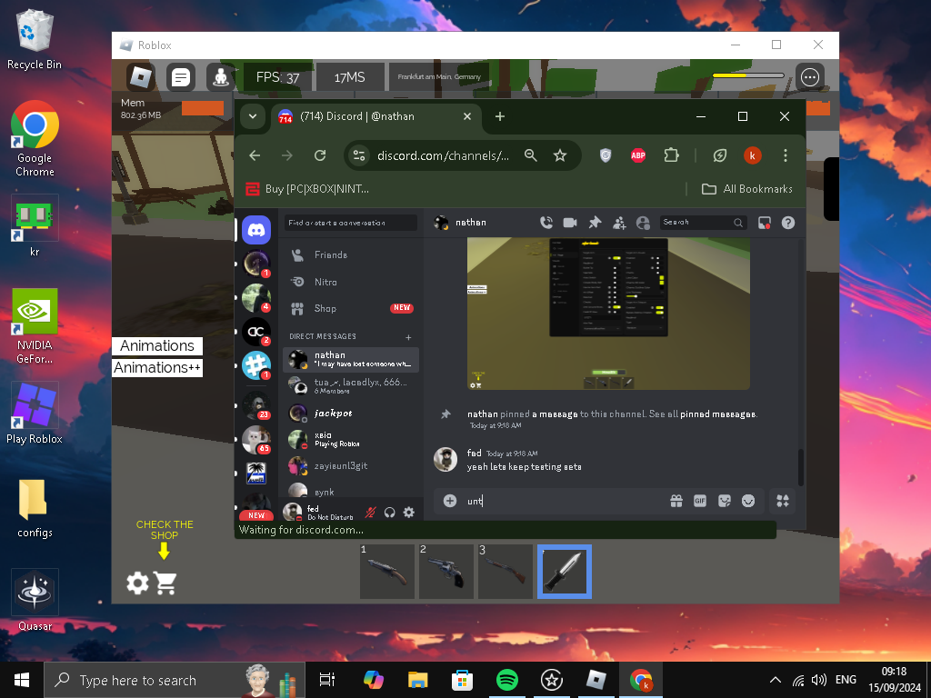Click the Animations++ button in Roblox
This screenshot has width=931, height=698.
(157, 368)
